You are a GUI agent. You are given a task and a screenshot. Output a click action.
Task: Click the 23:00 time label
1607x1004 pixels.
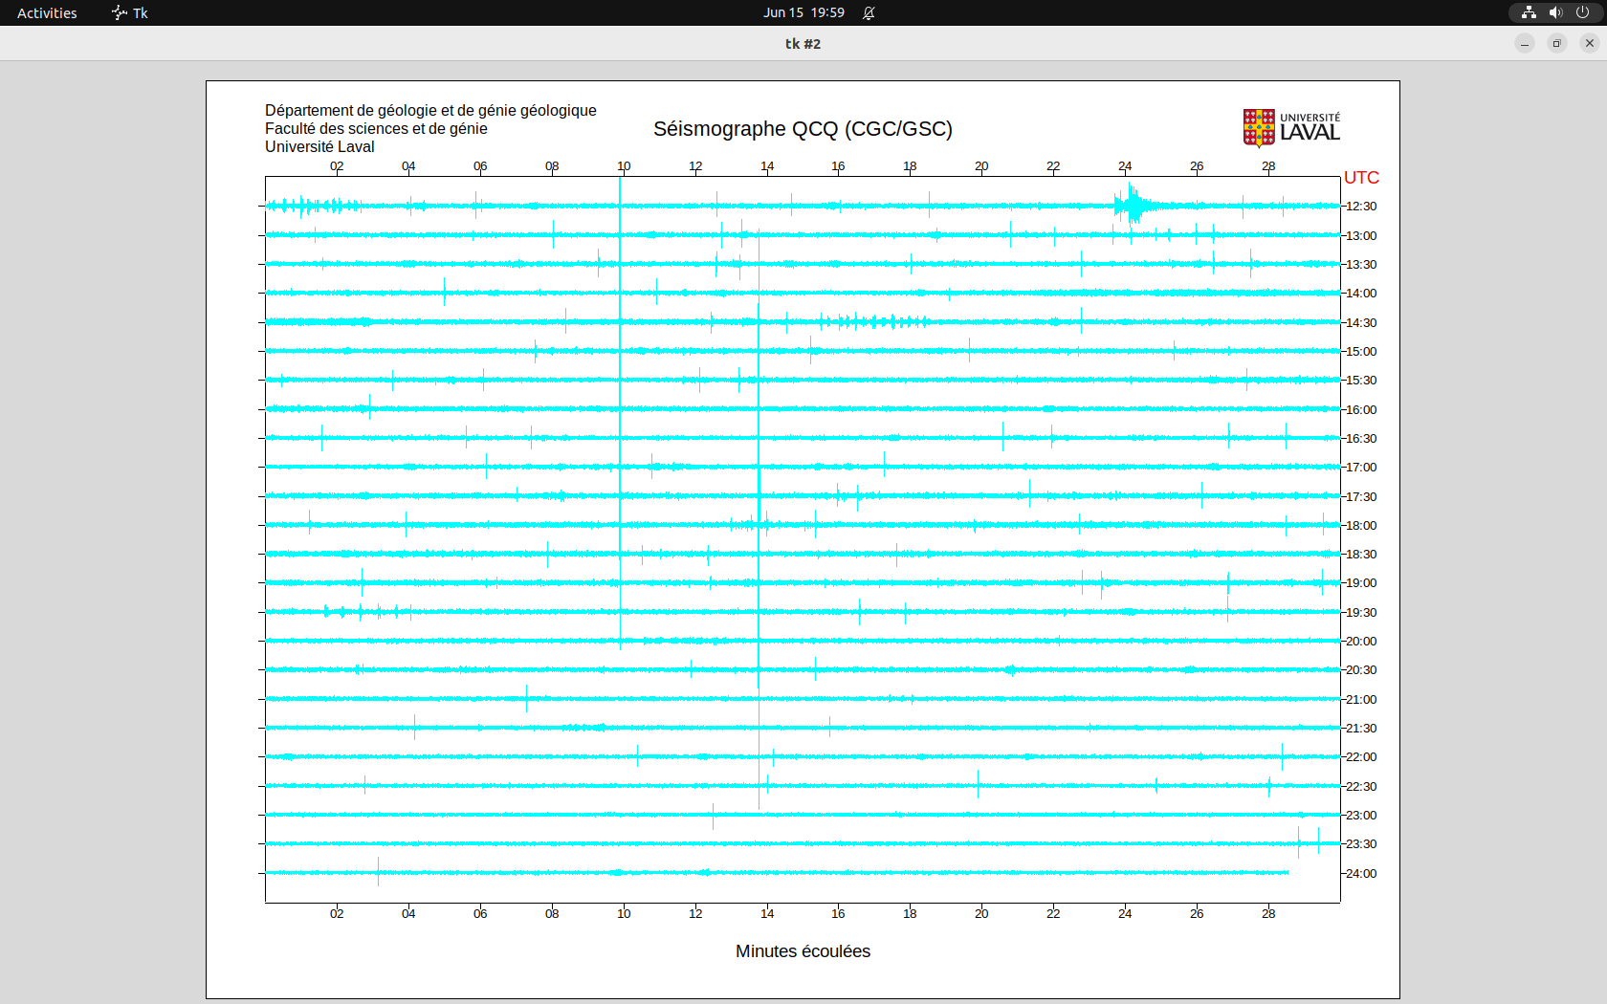(x=1361, y=816)
